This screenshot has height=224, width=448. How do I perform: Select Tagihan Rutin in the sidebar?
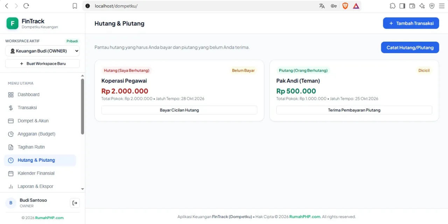pos(40,147)
